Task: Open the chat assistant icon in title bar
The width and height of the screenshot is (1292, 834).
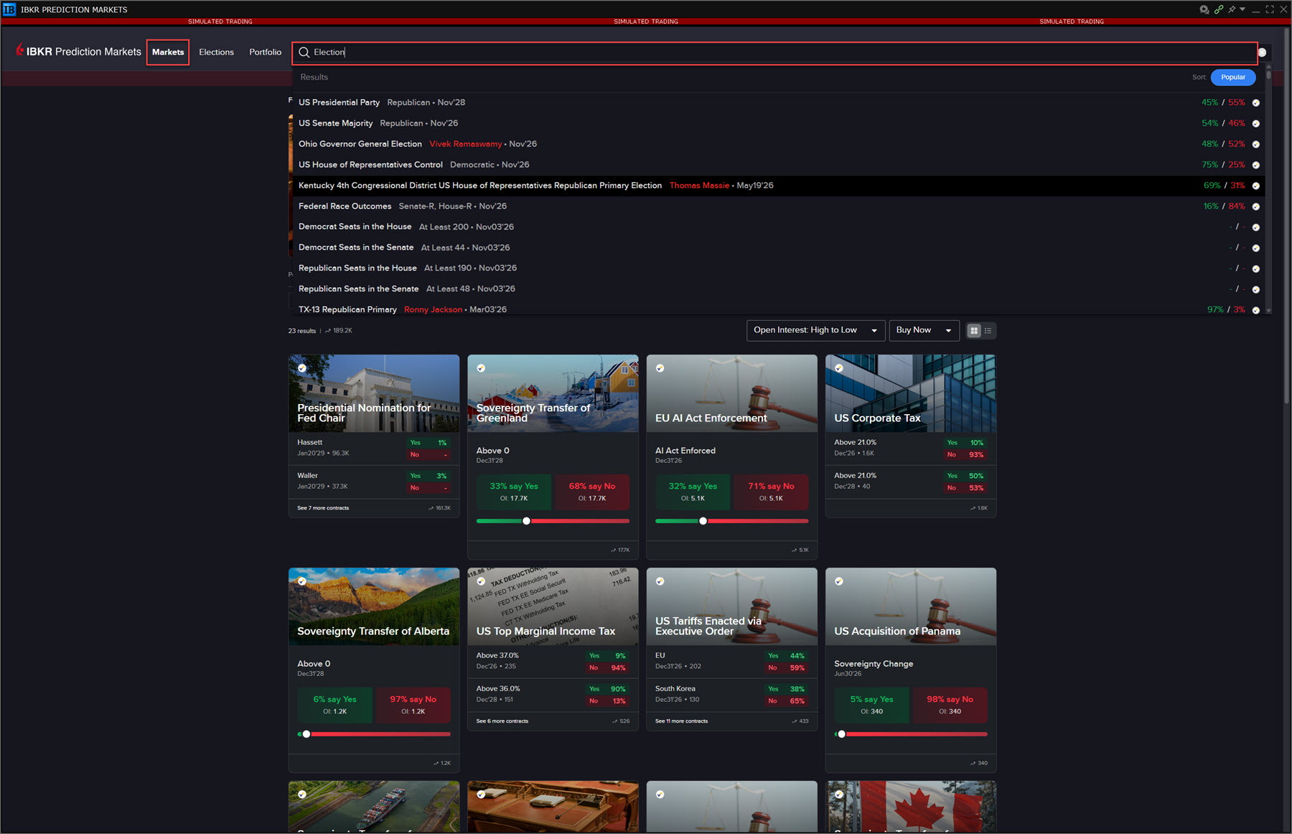Action: [1204, 9]
